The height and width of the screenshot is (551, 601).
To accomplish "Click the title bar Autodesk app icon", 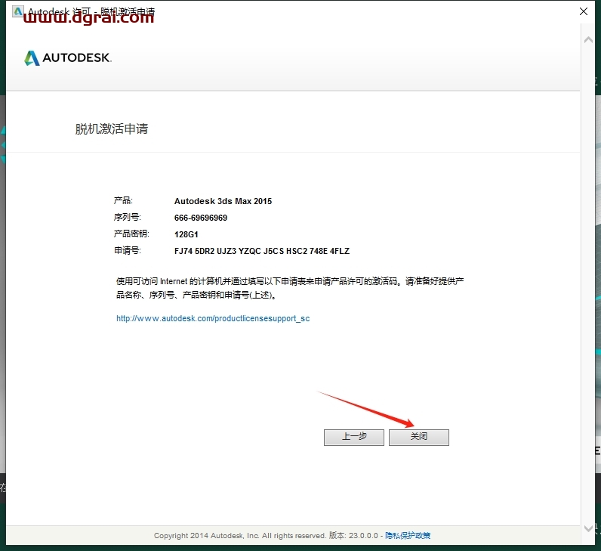I will [17, 11].
